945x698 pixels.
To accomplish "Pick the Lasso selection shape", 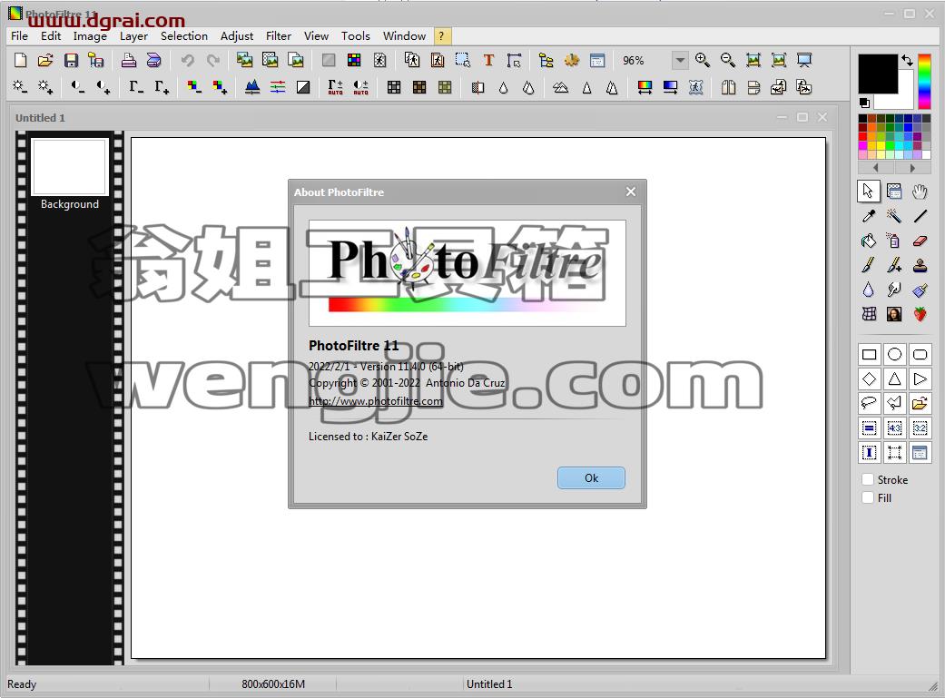I will [x=869, y=403].
